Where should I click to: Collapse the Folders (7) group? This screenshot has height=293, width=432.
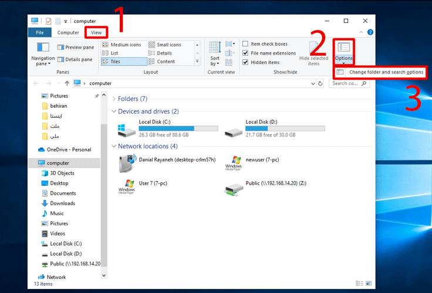pos(114,99)
